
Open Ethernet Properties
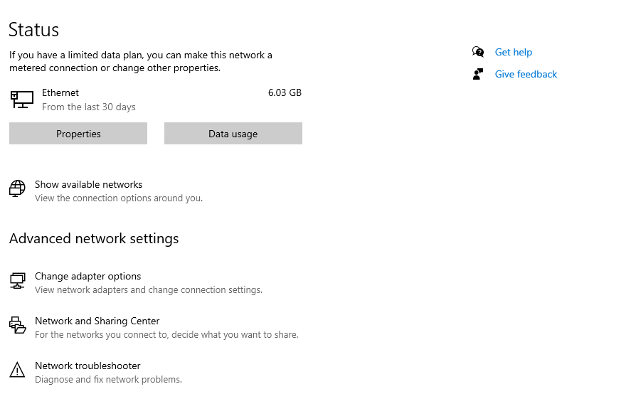click(x=78, y=134)
